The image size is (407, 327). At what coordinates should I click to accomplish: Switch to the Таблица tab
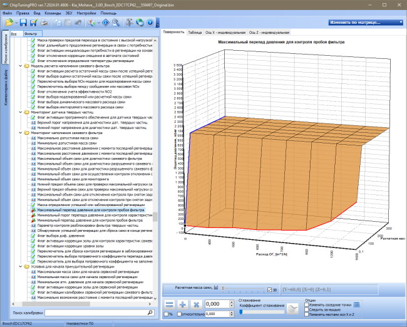195,33
